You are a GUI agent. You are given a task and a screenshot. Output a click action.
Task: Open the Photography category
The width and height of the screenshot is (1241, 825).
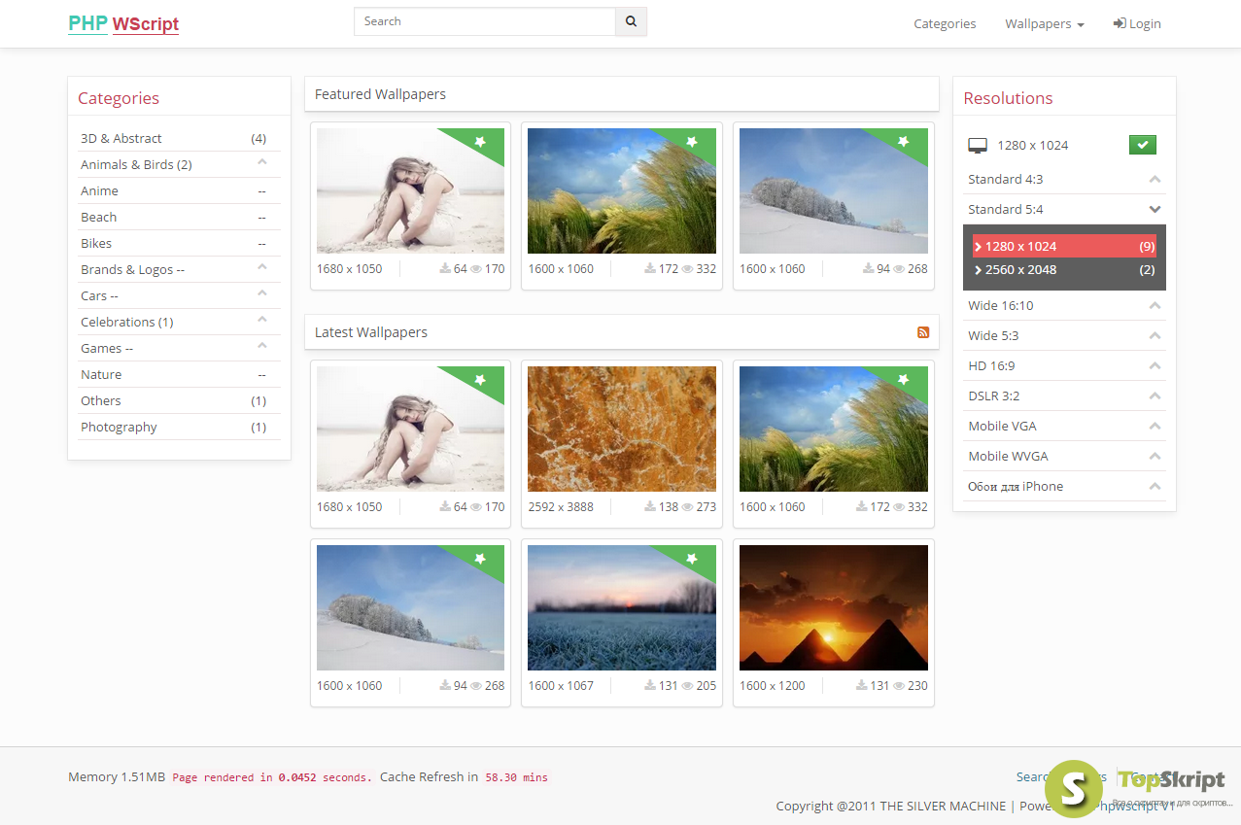pyautogui.click(x=179, y=427)
